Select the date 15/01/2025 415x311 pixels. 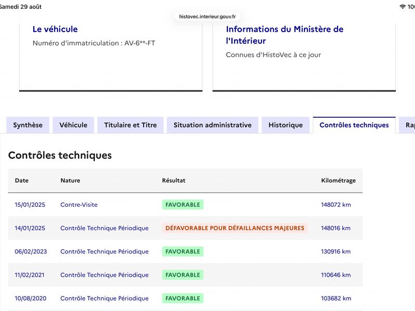30,205
